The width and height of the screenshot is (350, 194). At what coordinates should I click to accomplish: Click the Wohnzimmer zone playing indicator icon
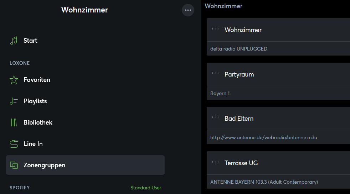click(216, 30)
